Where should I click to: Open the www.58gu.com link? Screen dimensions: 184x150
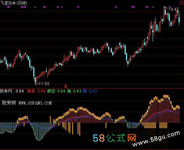point(156,139)
